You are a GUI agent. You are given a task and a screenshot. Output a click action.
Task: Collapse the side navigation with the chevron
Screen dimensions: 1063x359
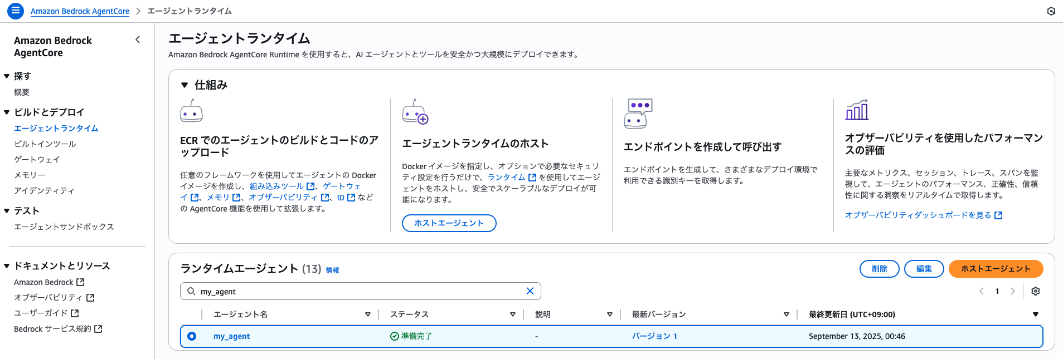pos(138,40)
